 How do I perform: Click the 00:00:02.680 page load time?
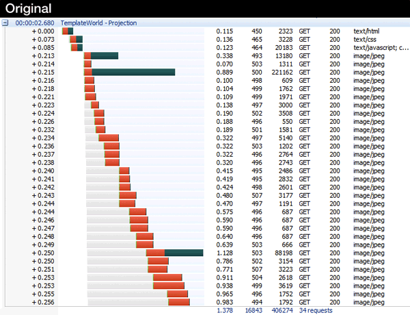point(35,23)
